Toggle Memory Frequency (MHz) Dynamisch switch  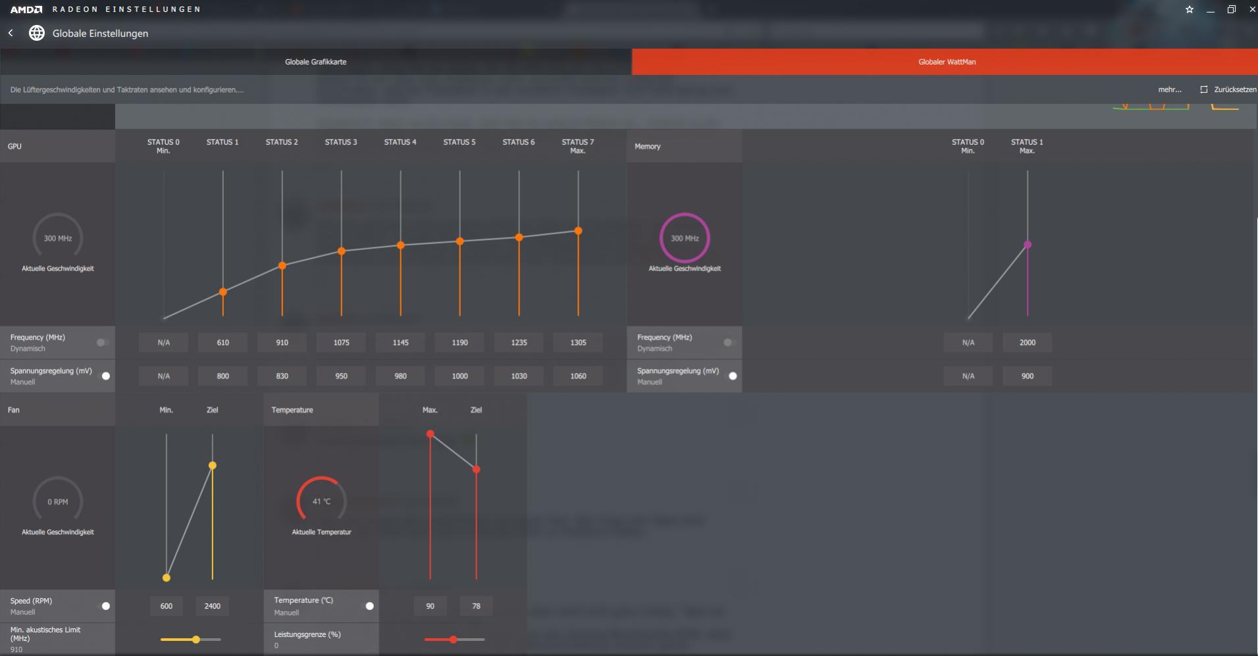pyautogui.click(x=729, y=343)
